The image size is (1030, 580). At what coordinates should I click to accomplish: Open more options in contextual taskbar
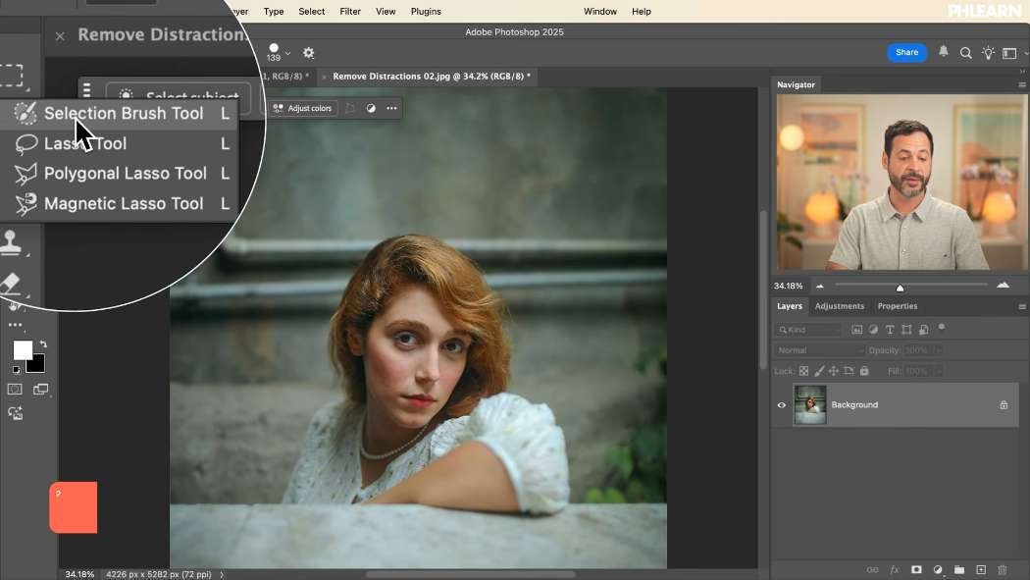click(x=391, y=108)
